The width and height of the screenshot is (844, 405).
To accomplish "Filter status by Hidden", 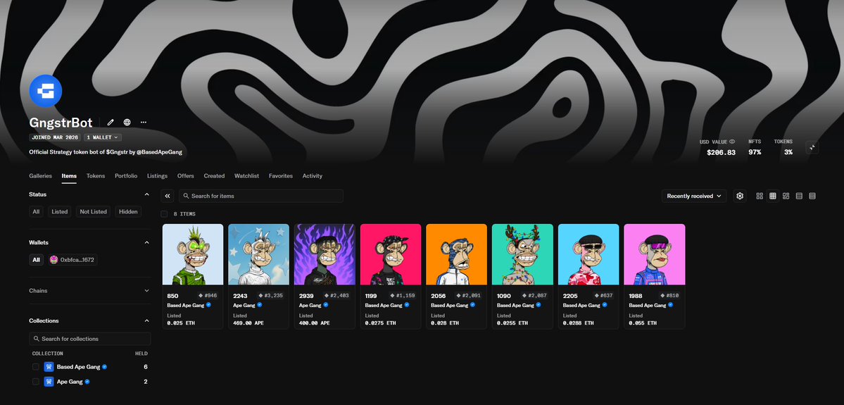I will pyautogui.click(x=128, y=211).
